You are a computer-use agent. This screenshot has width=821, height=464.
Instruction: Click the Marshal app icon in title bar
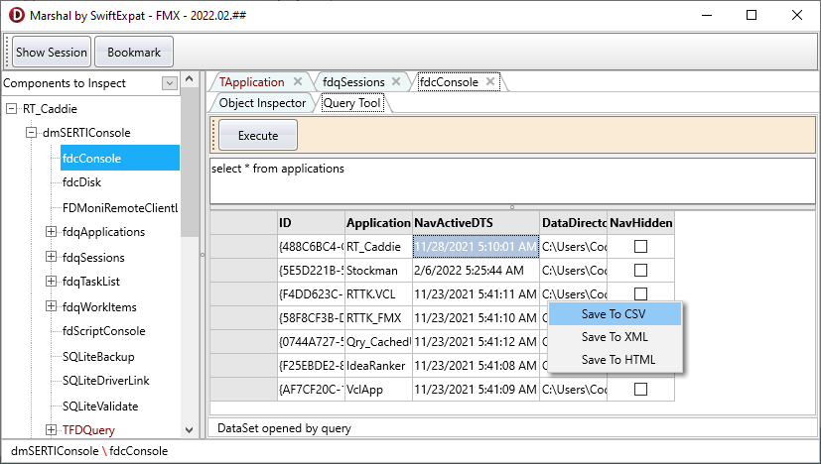click(x=17, y=15)
